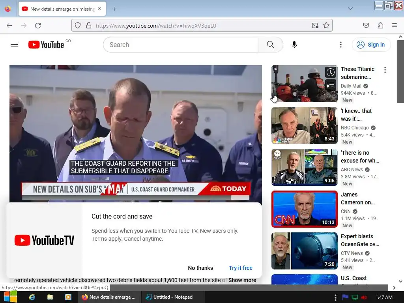
Task: Reload the current page
Action: pos(38,26)
